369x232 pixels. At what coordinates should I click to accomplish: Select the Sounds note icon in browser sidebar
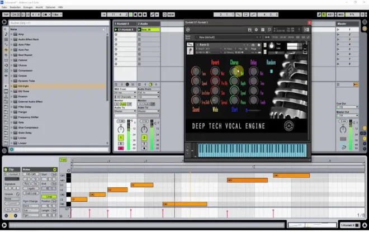[6, 34]
